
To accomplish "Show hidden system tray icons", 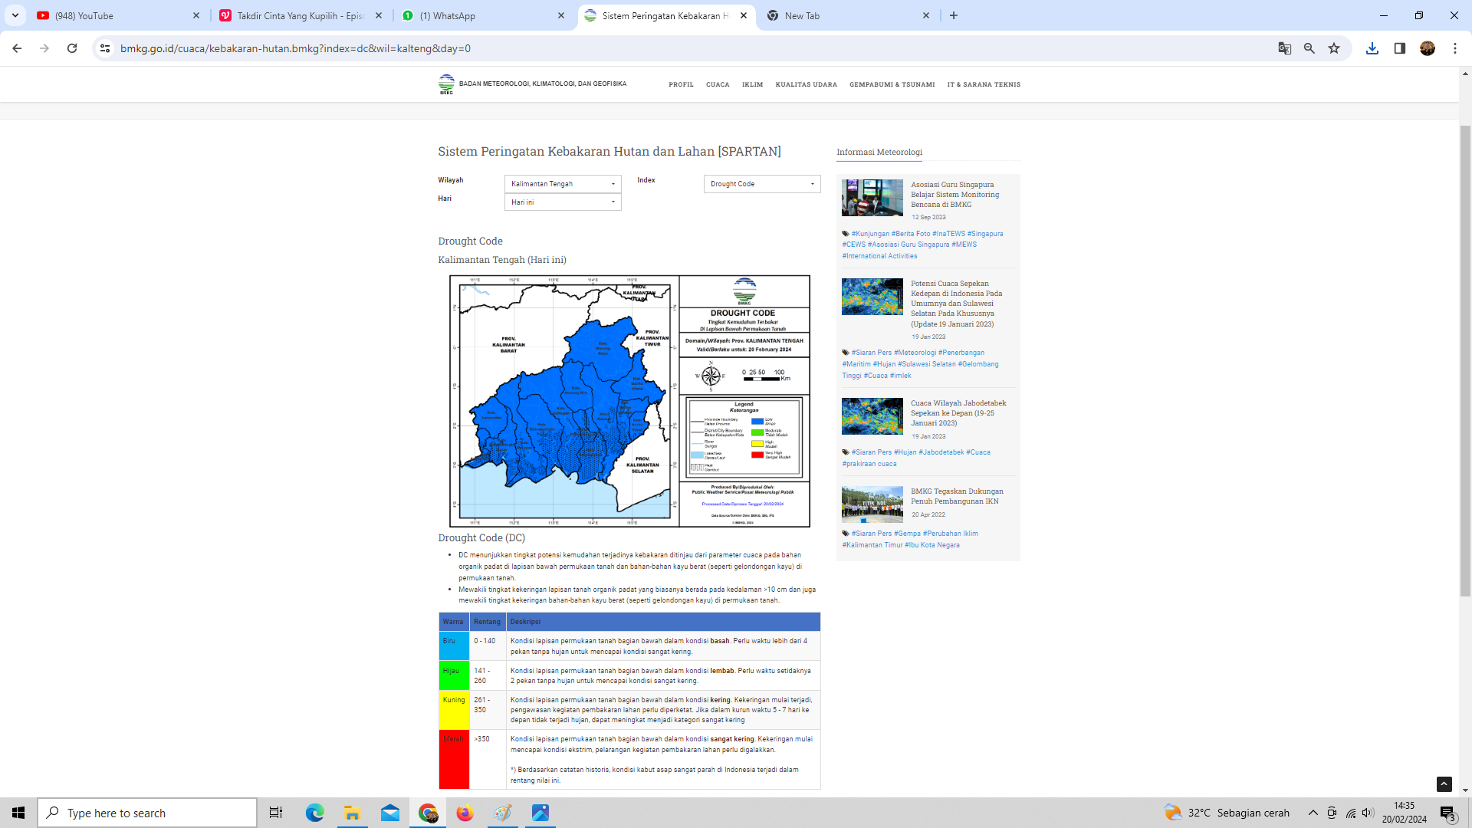I will (x=1313, y=813).
